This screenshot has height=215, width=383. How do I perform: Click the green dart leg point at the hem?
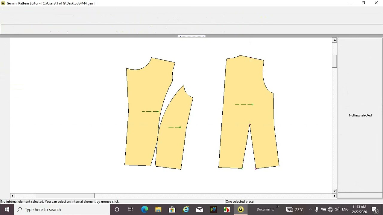242,168
